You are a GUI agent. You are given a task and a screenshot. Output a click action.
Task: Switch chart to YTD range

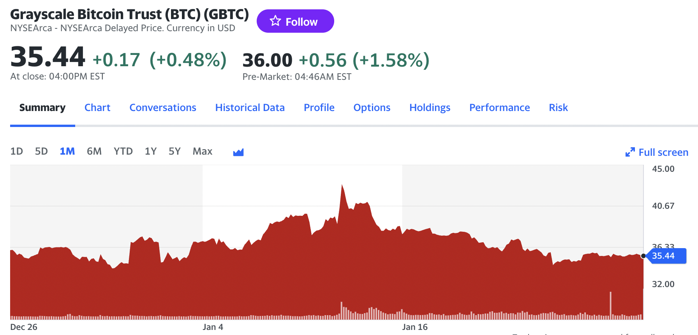pos(123,151)
